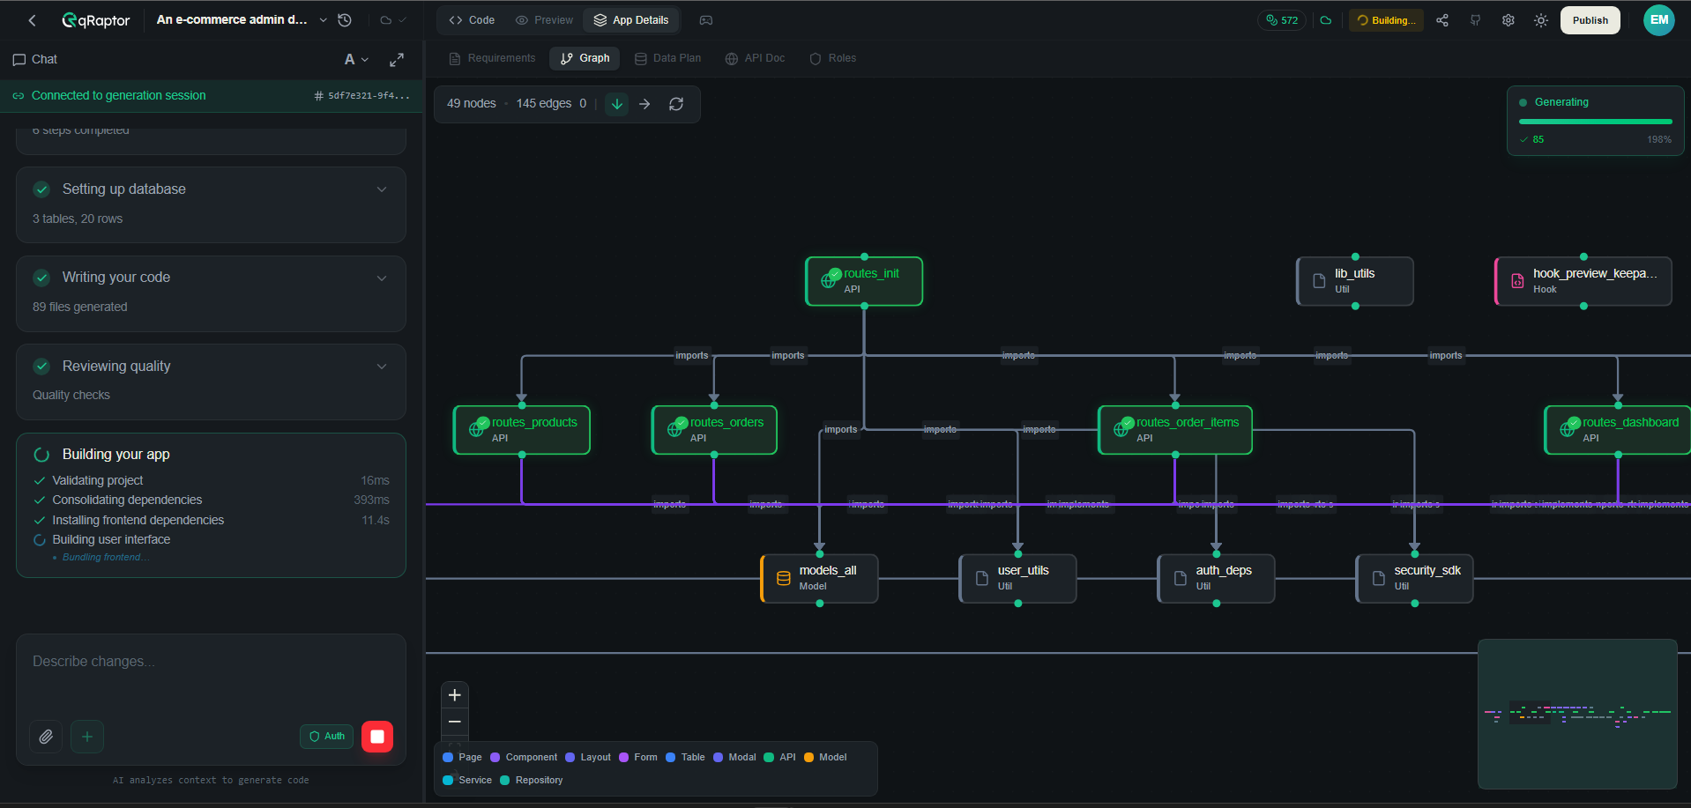This screenshot has height=808, width=1691.
Task: Open the project name dropdown chevron
Action: (x=324, y=20)
